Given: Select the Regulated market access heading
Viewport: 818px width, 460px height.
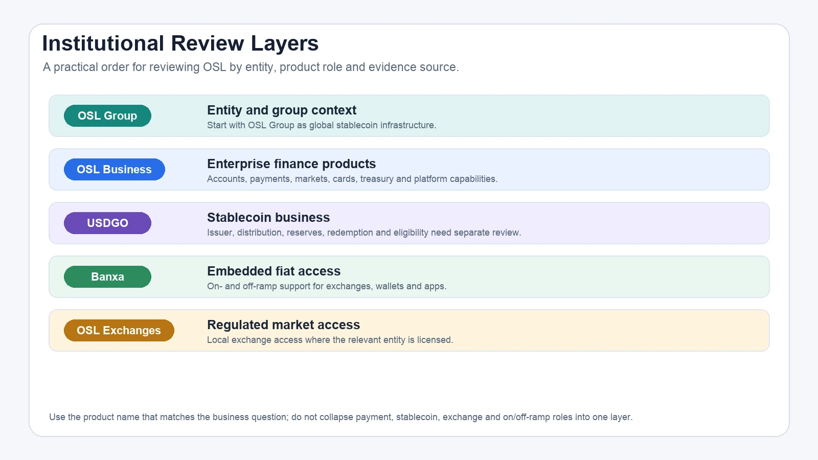Looking at the screenshot, I should click(283, 325).
